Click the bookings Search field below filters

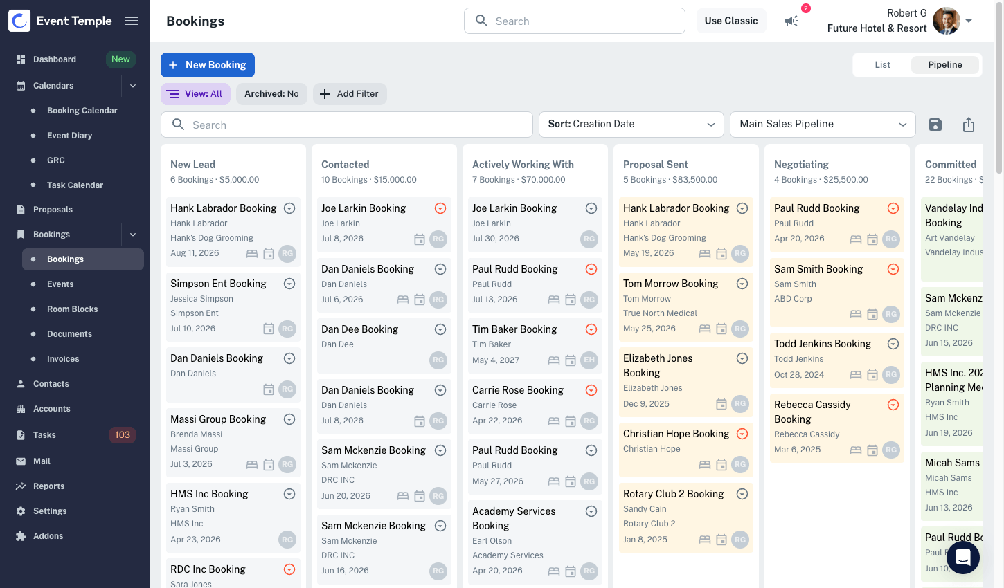coord(347,125)
